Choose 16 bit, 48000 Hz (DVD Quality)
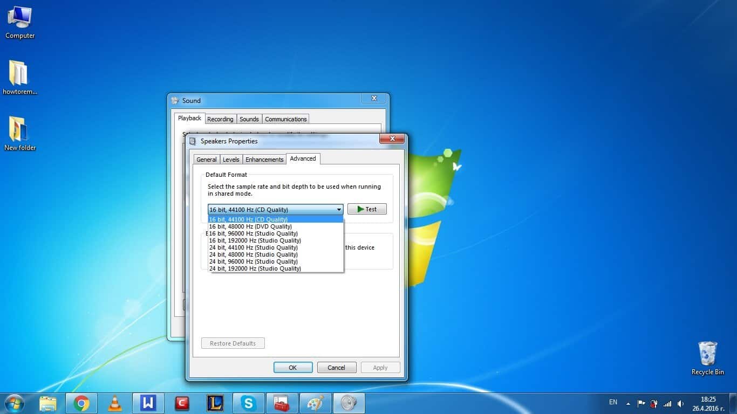This screenshot has height=414, width=737. [276, 226]
